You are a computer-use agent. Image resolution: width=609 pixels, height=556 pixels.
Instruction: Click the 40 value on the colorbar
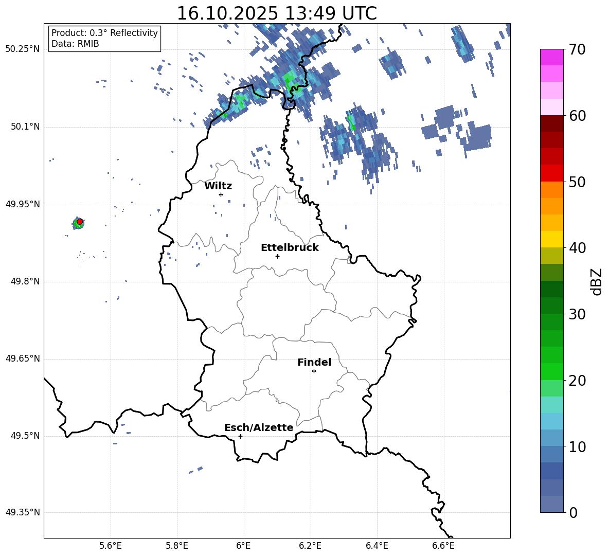pyautogui.click(x=577, y=248)
